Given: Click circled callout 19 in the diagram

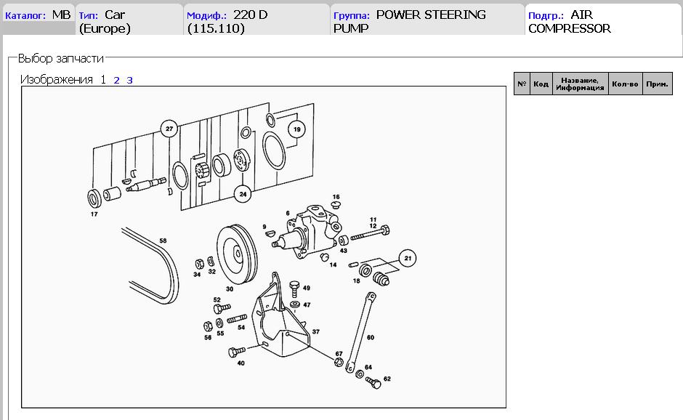Looking at the screenshot, I should 296,130.
